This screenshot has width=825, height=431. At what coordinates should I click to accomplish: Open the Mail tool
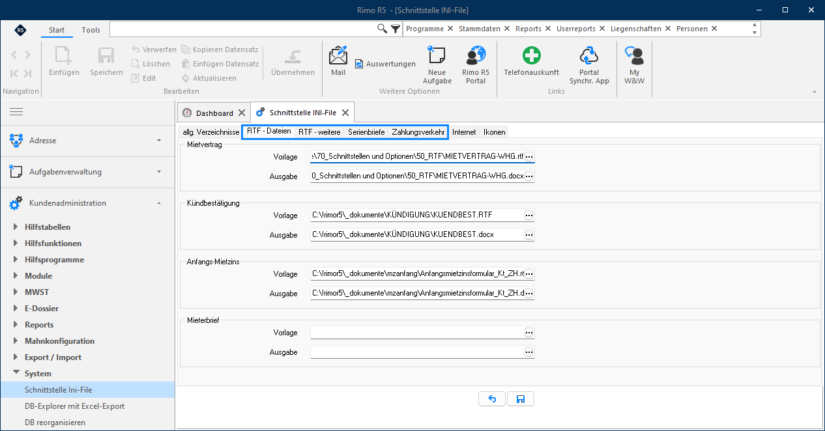pos(338,61)
